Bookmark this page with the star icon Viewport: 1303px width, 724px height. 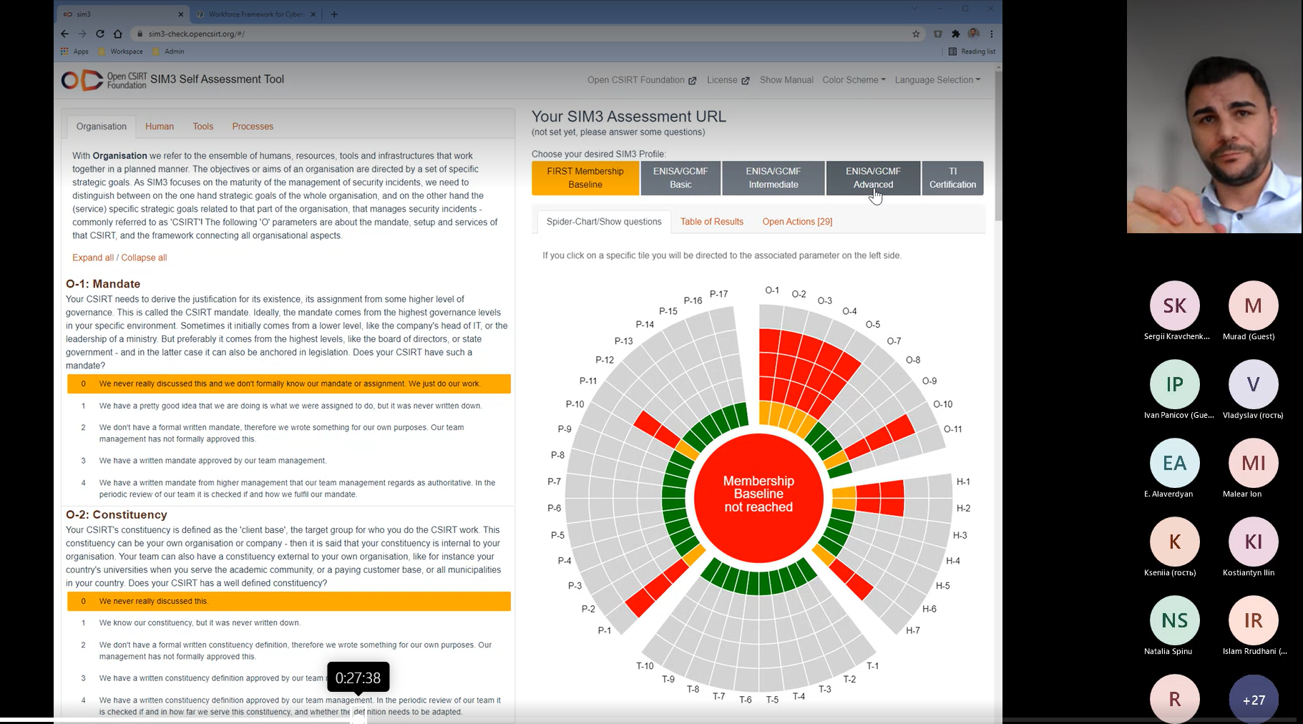[916, 34]
